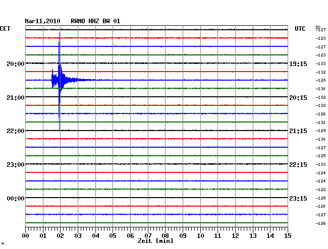Select the CET time label "00:00"

click(16, 198)
